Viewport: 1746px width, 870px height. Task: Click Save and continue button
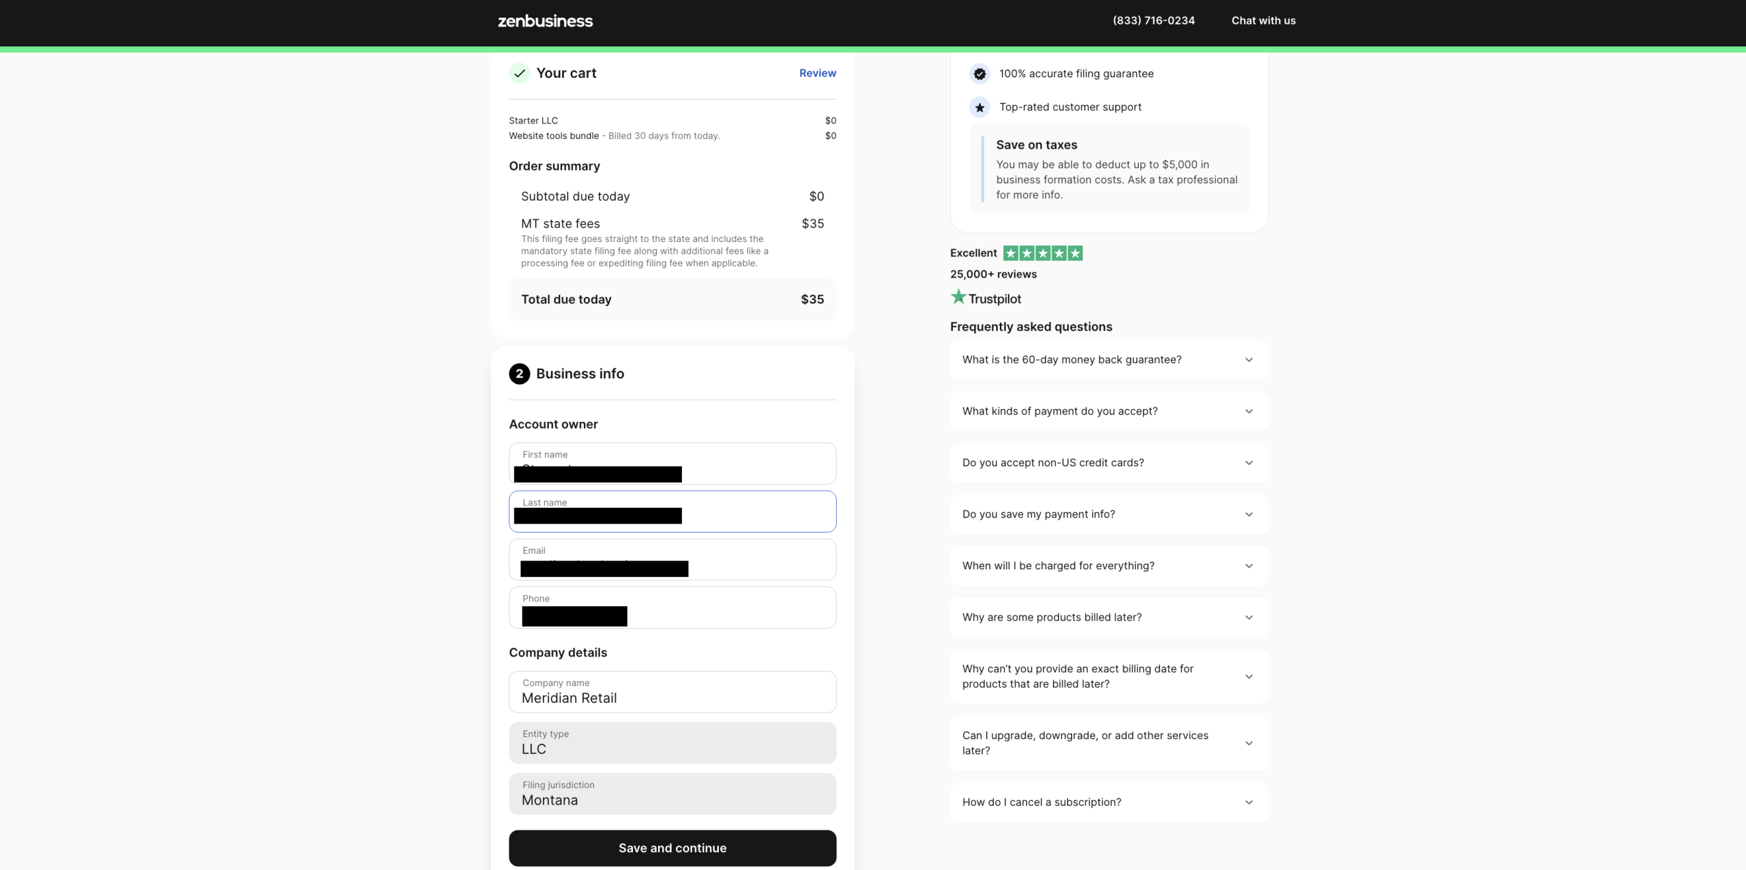[x=672, y=847]
